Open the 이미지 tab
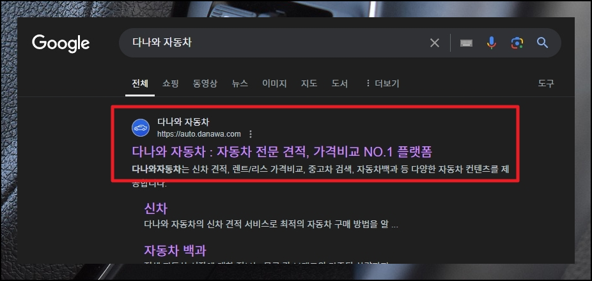Viewport: 592px width, 281px height. (x=274, y=84)
